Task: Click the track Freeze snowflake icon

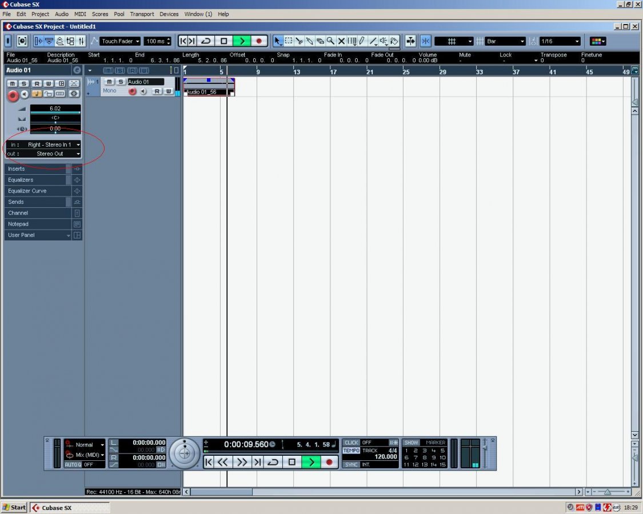Action: tap(74, 94)
